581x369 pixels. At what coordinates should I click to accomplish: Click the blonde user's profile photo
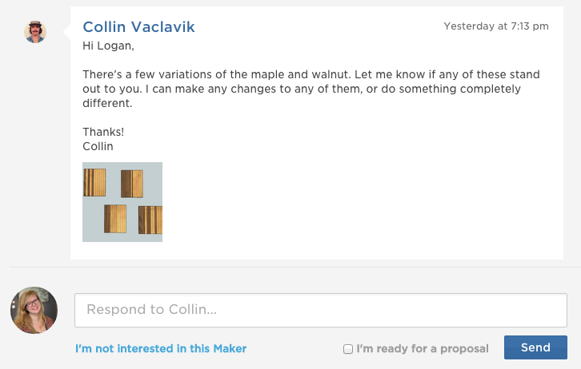tap(34, 310)
